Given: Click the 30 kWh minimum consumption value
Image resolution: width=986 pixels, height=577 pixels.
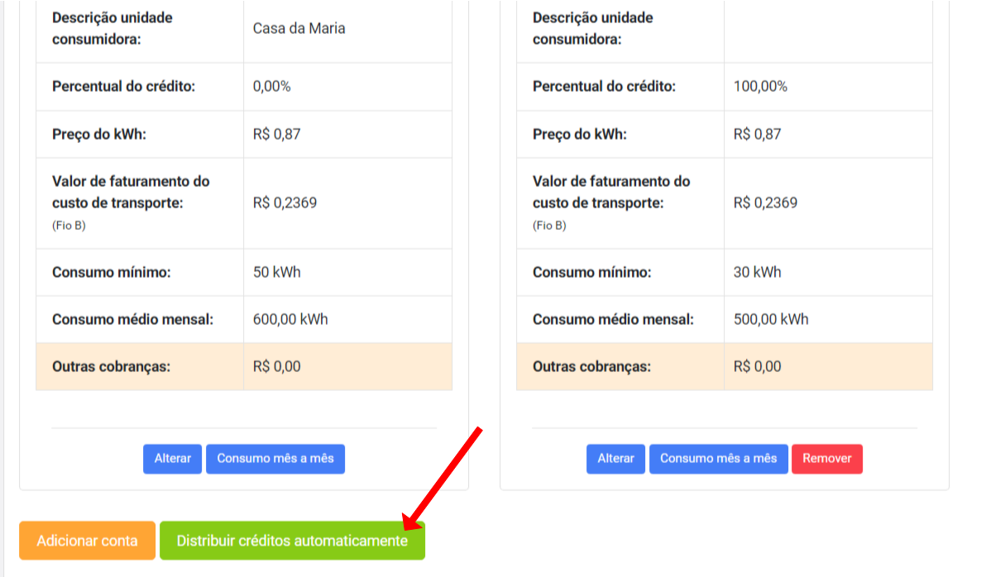Looking at the screenshot, I should (757, 272).
